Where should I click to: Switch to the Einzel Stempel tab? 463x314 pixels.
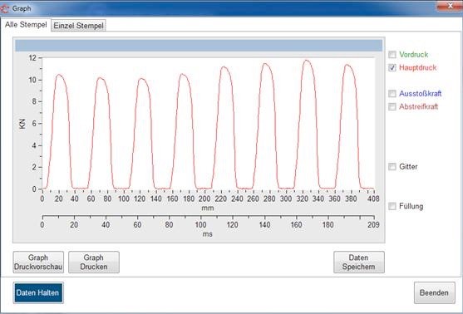pos(78,26)
